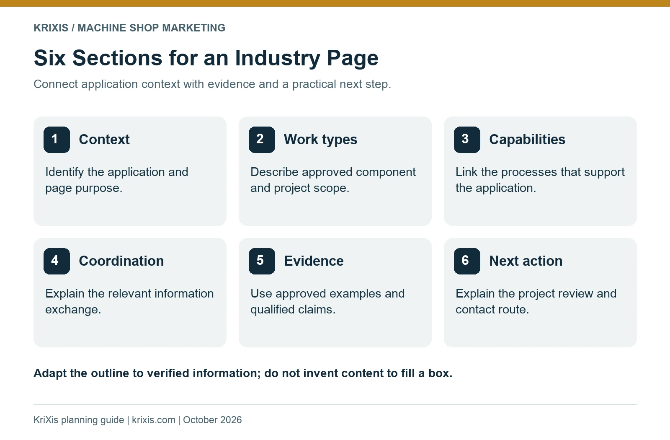The image size is (670, 440).
Task: Click the number 1 badge beside Context
Action: pyautogui.click(x=57, y=140)
